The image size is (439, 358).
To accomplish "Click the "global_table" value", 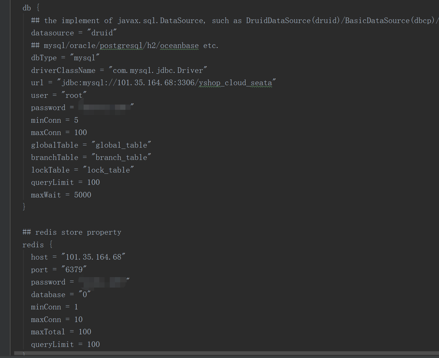I will (x=121, y=145).
